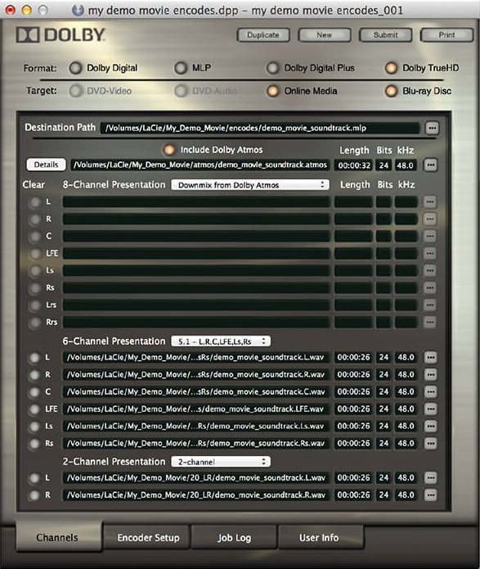Click the Dolby logo
Viewport: 480px width, 569px height.
[61, 35]
